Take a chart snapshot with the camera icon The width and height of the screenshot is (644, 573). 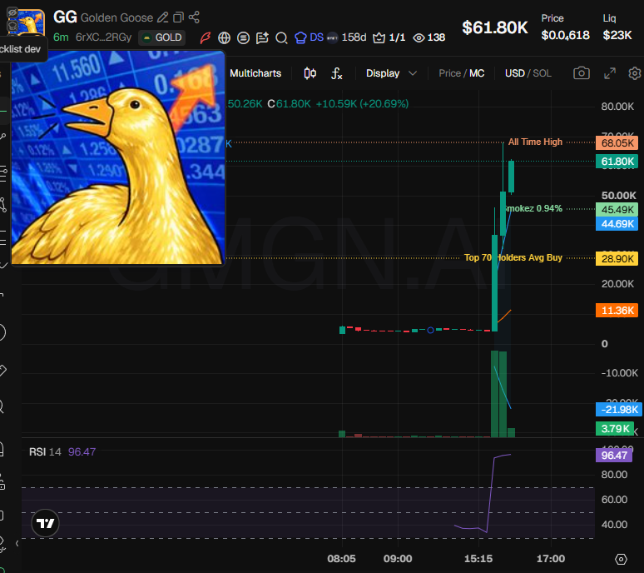[x=582, y=73]
